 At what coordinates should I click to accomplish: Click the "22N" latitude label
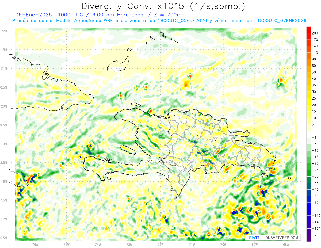click(4, 31)
